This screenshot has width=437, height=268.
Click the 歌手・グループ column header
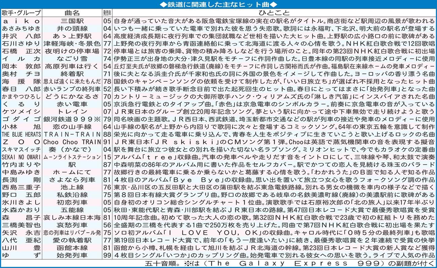21,13
